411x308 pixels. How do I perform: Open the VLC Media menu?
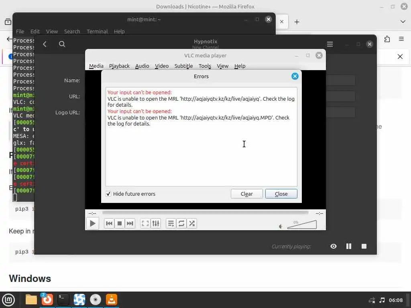pos(96,66)
